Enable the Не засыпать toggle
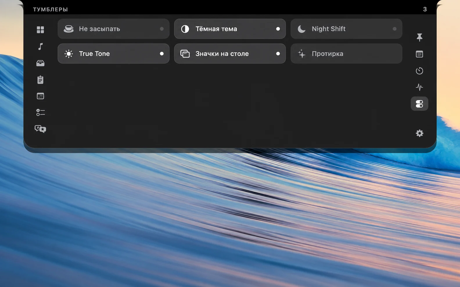Image resolution: width=460 pixels, height=287 pixels. (x=114, y=29)
